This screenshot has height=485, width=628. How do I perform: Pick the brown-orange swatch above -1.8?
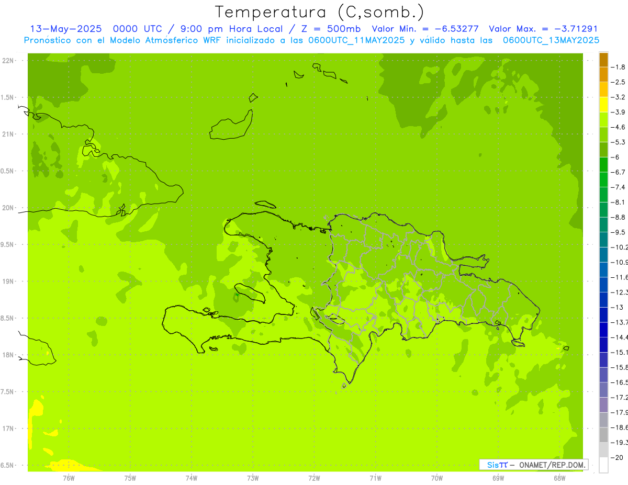[x=603, y=60]
